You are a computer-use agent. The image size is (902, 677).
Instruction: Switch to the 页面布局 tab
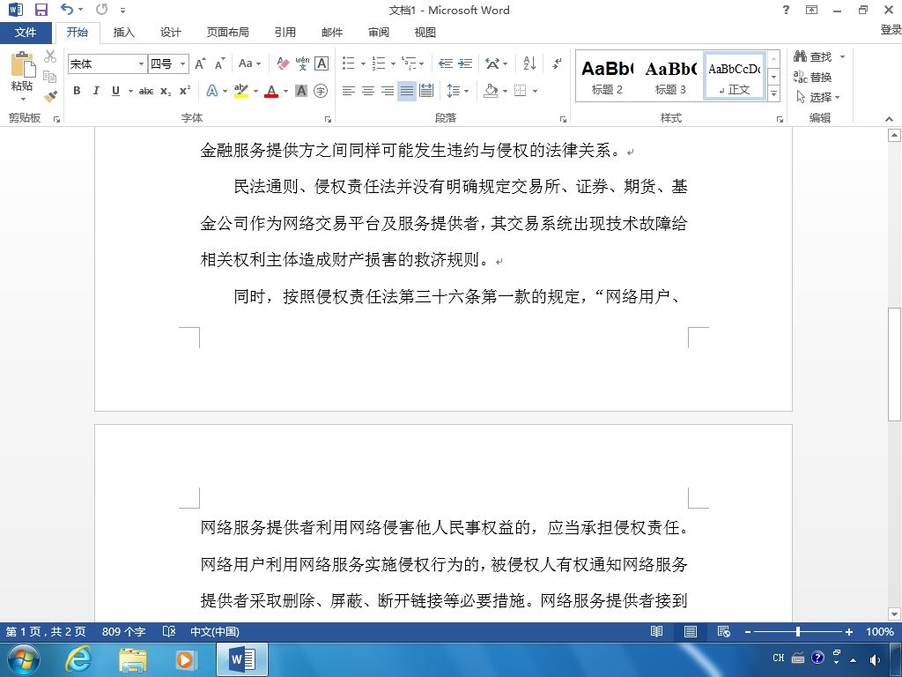point(228,33)
